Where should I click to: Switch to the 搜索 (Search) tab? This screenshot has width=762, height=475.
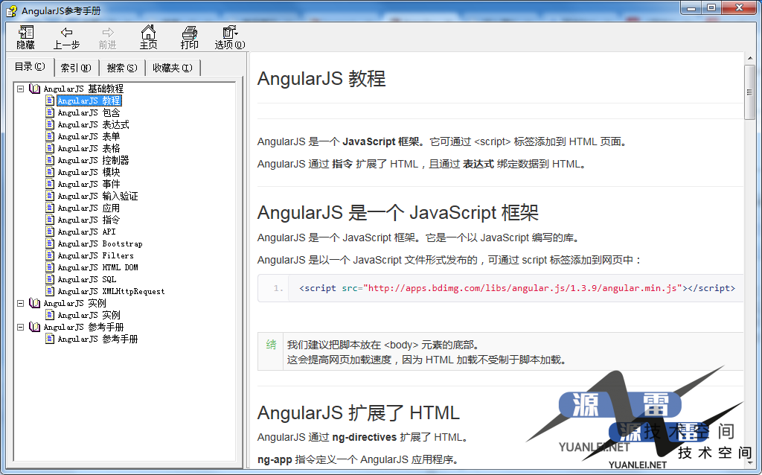[x=122, y=68]
